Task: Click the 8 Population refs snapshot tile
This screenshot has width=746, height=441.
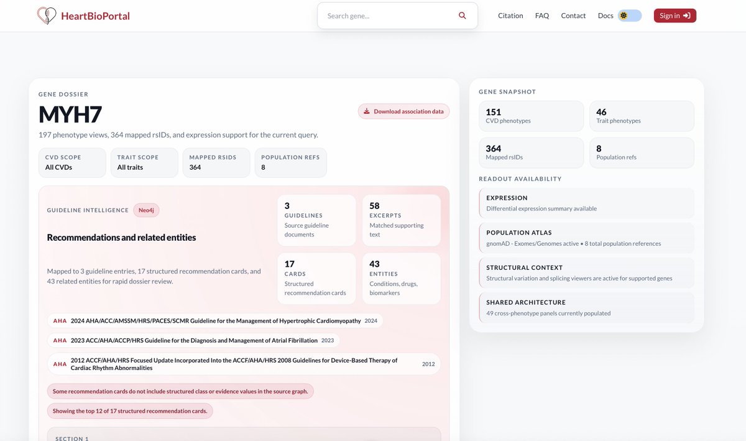Action: (642, 152)
